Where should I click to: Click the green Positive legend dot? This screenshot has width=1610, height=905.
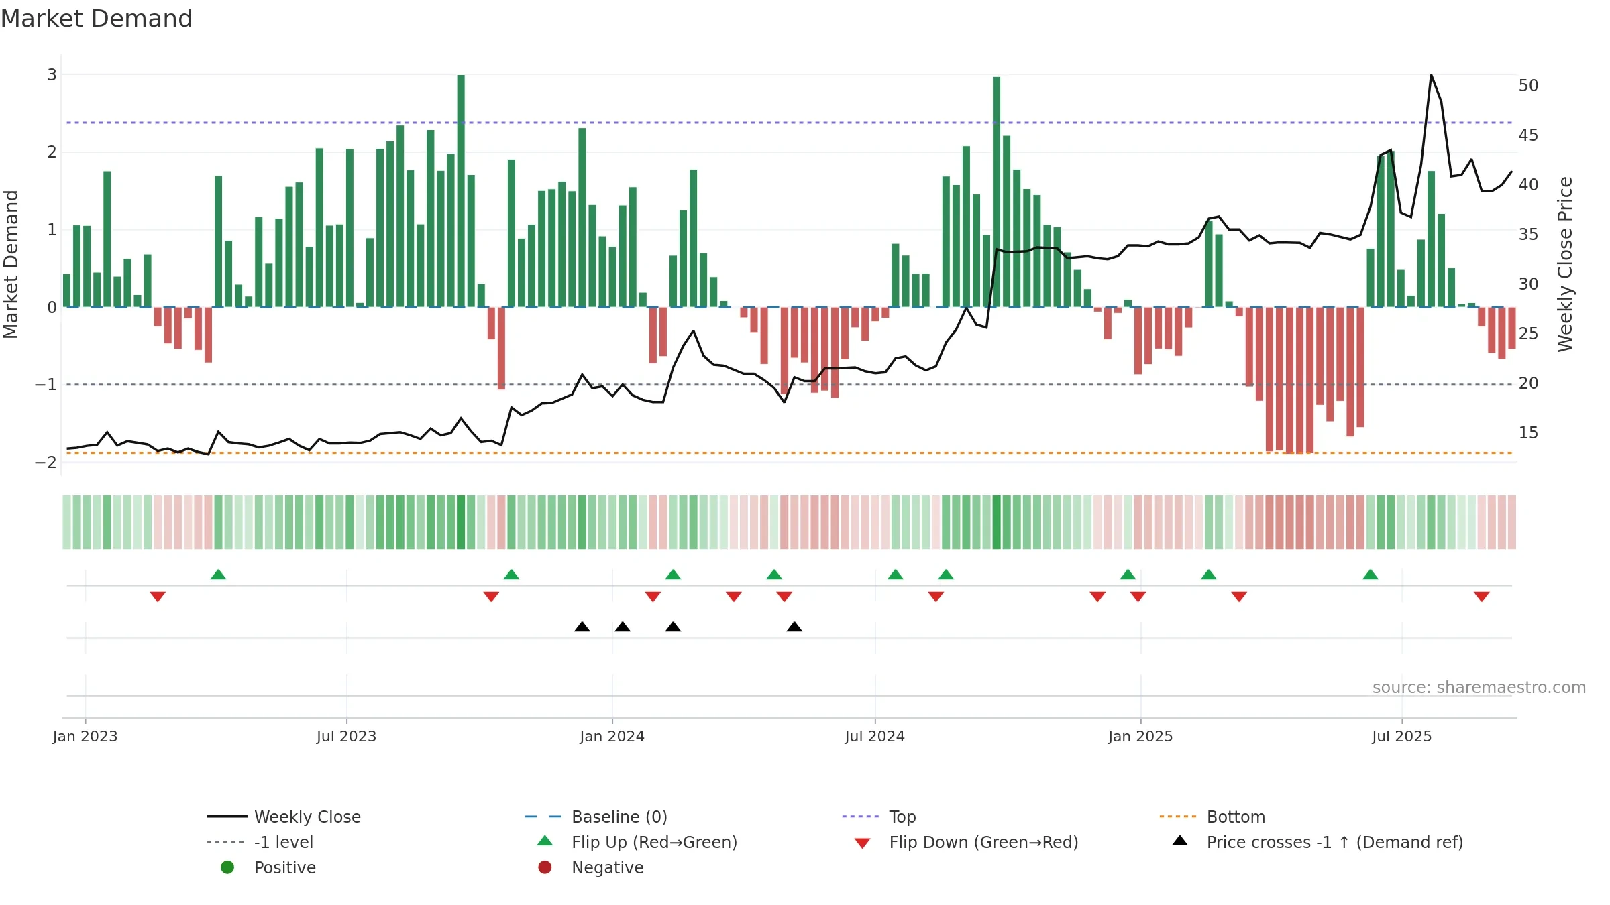[227, 867]
